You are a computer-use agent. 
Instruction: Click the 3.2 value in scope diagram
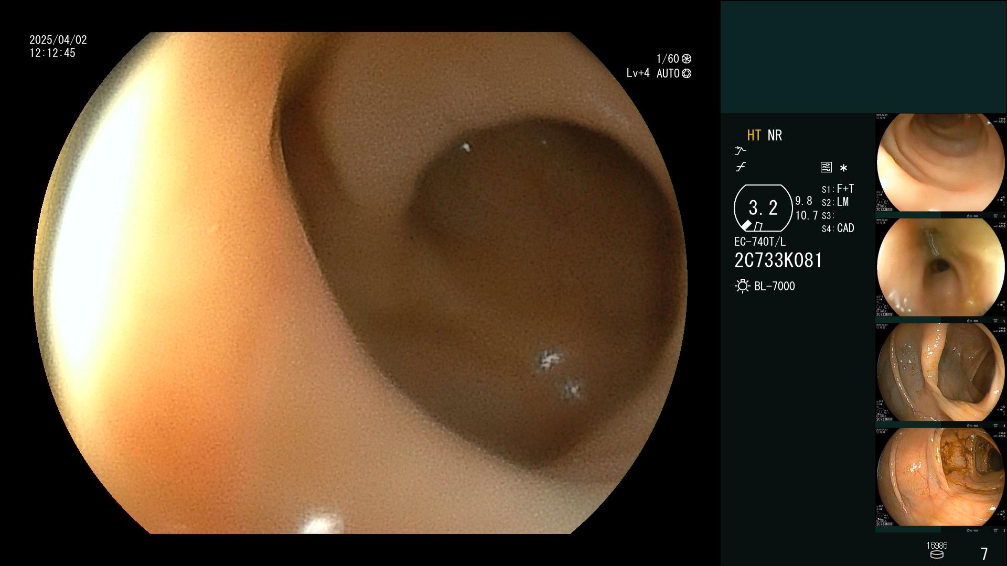(763, 208)
